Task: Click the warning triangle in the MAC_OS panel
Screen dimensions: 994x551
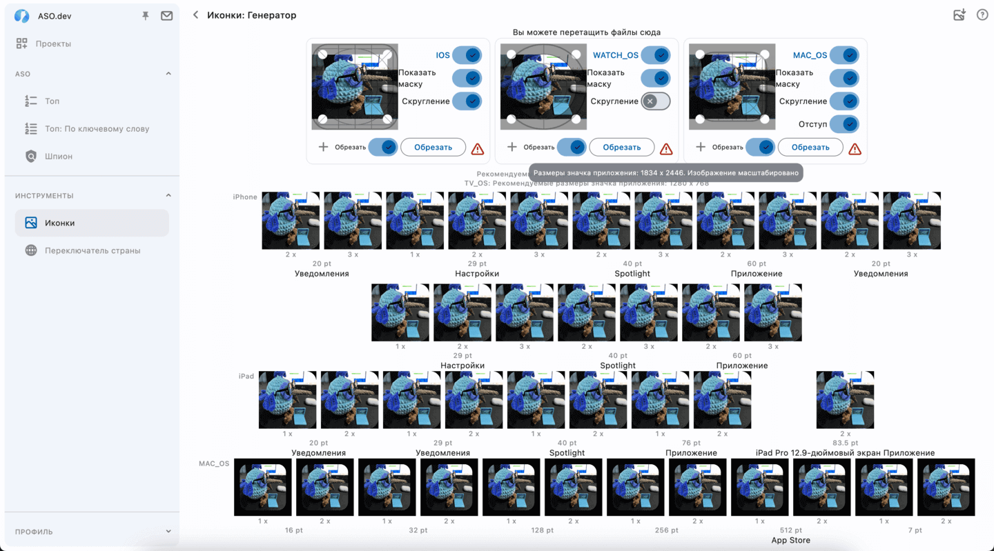Action: coord(855,148)
